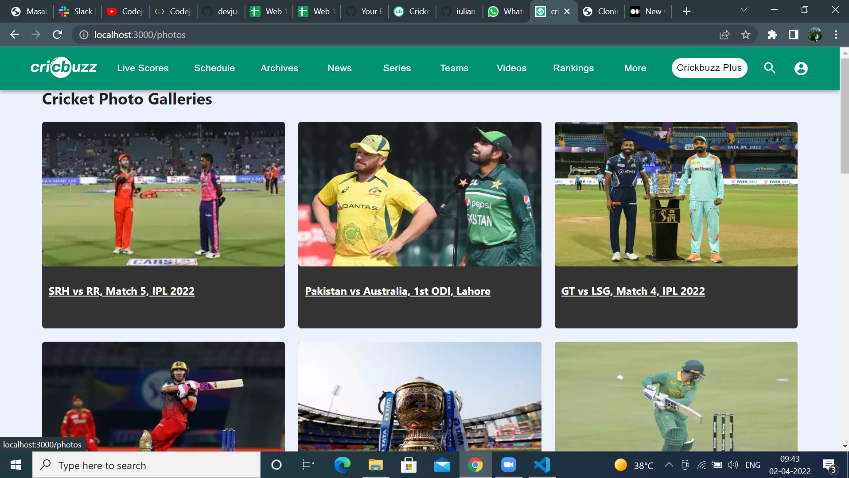Click the Crickbuzz Plus button

[709, 68]
